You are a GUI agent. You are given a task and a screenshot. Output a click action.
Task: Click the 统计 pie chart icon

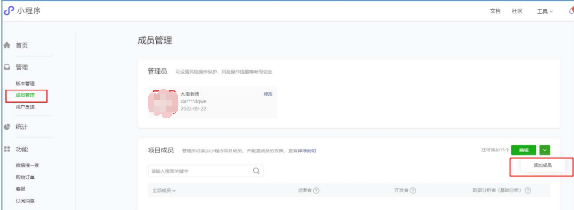7,127
